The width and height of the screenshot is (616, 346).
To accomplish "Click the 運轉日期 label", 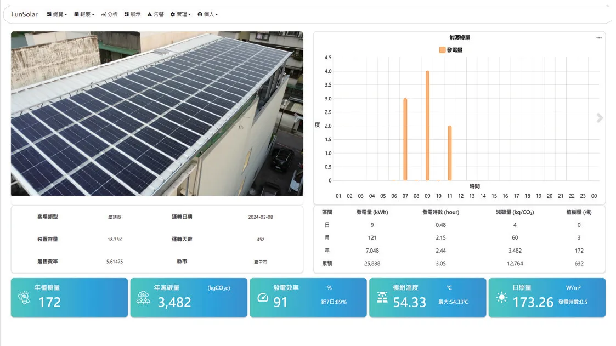I will [x=182, y=217].
